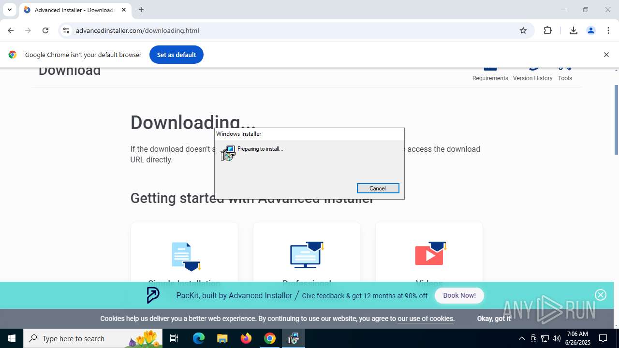Viewport: 619px width, 348px height.
Task: Click the PacKit logo icon
Action: (153, 295)
